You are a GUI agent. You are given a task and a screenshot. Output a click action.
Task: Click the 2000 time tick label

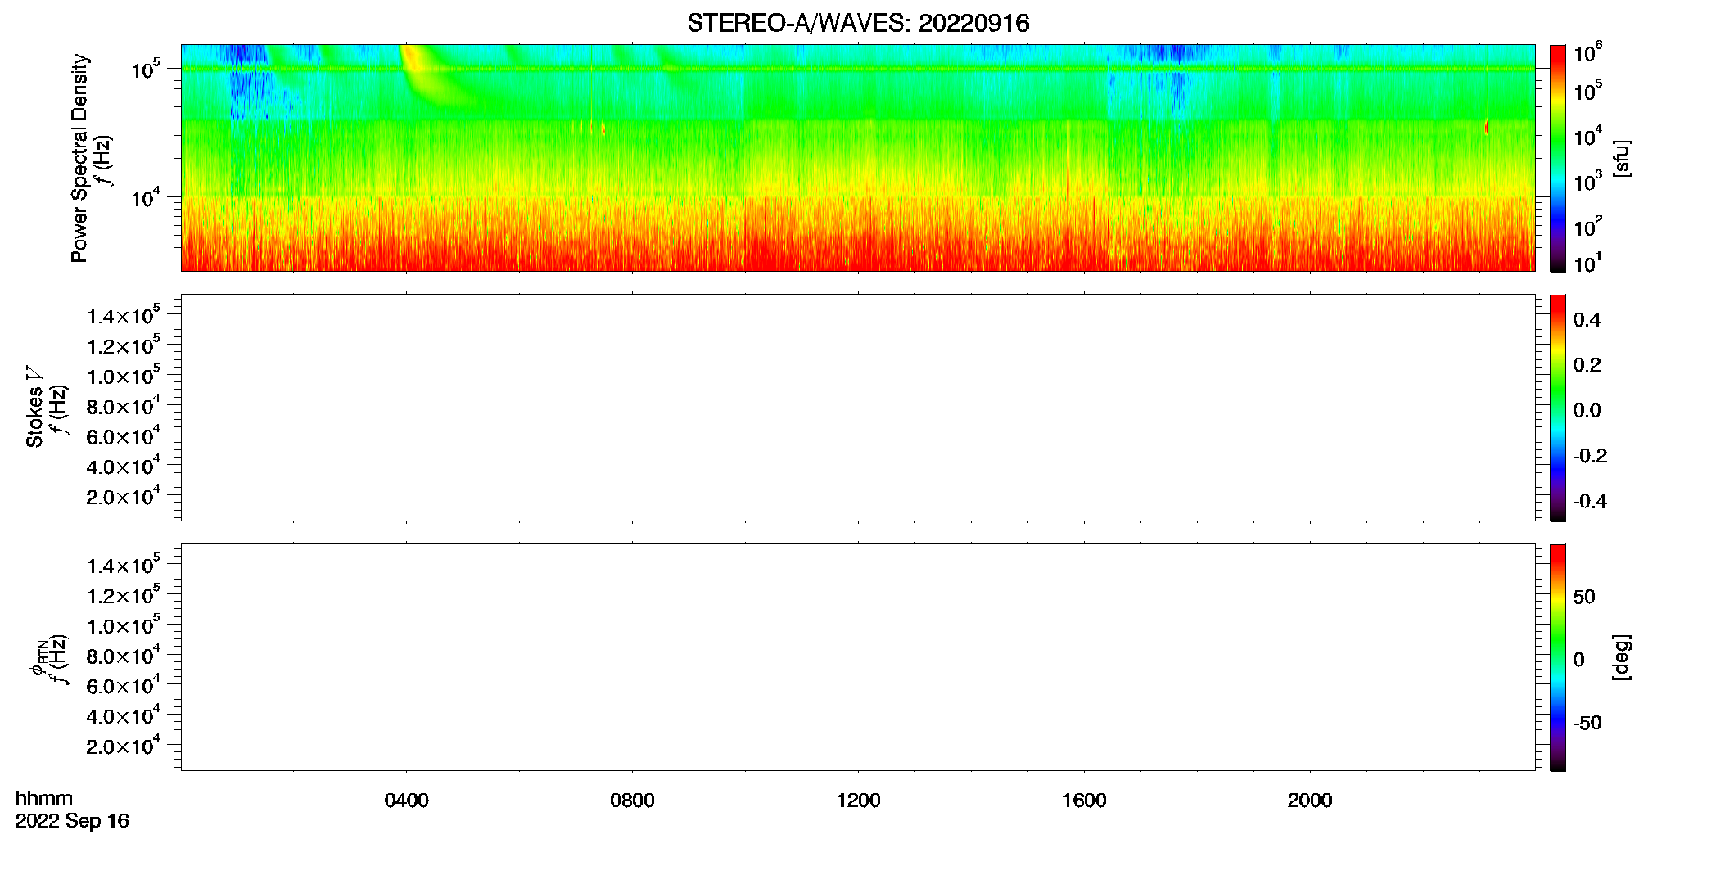click(1310, 801)
